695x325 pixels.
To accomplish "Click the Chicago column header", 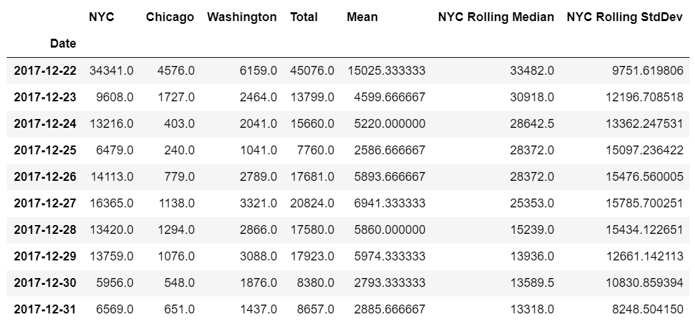I will [169, 17].
